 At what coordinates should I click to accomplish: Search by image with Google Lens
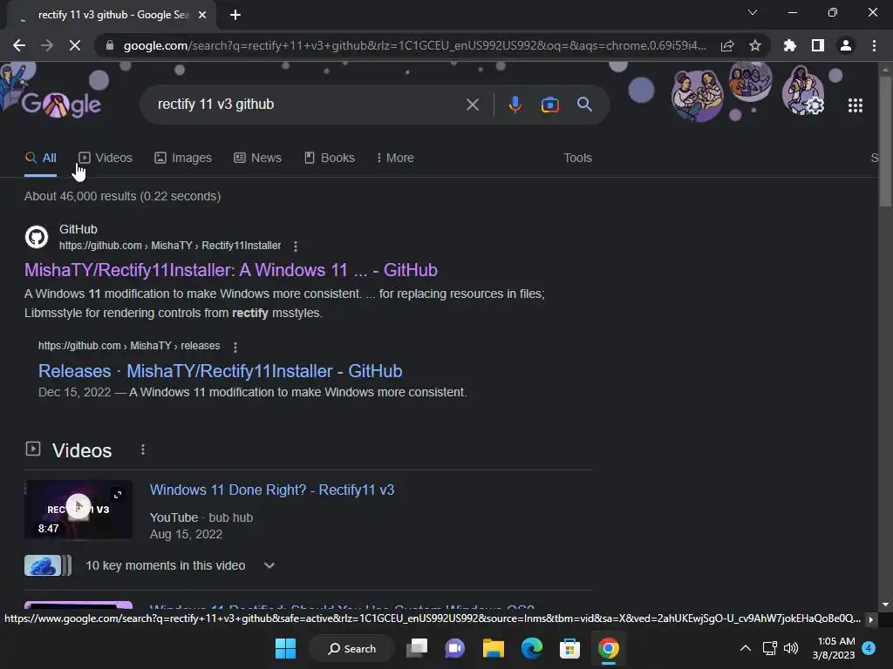(549, 105)
